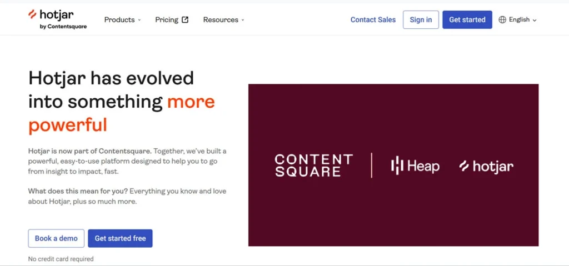Click the Book a demo button

[x=56, y=238]
